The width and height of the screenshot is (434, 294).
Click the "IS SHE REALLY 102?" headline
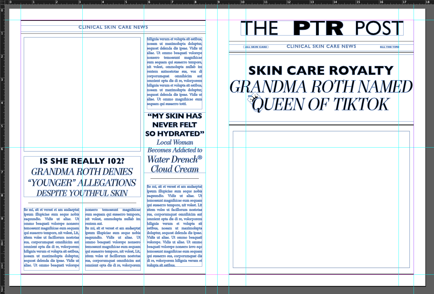coord(82,161)
